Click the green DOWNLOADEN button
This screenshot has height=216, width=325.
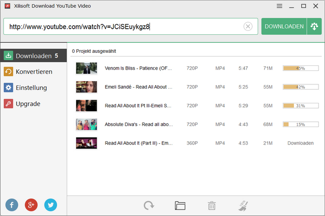coord(284,26)
